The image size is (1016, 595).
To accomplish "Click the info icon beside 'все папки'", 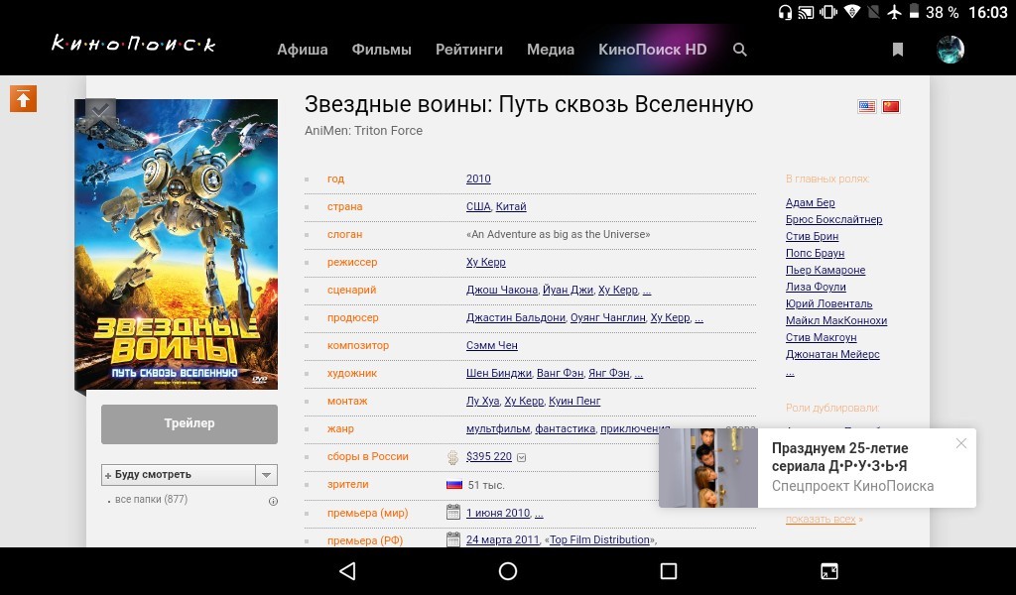I will click(273, 501).
